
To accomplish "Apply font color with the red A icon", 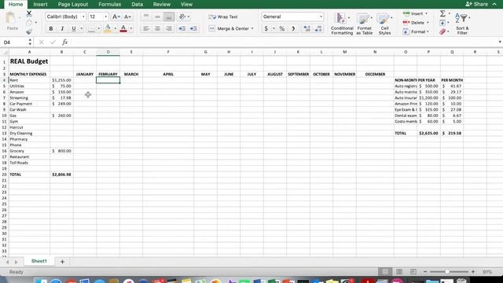I will 123,28.
